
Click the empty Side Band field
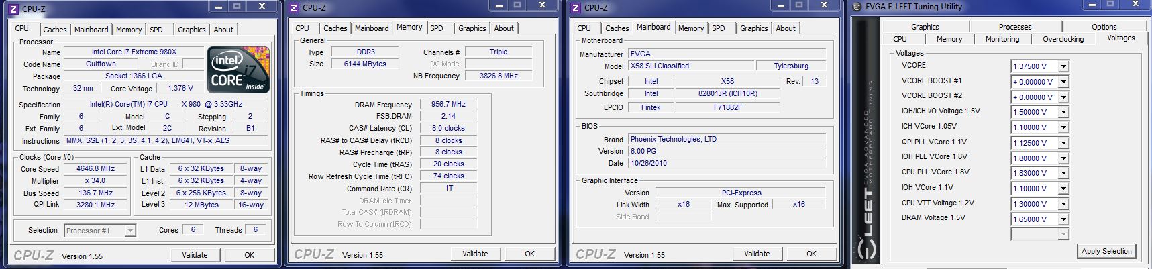683,217
